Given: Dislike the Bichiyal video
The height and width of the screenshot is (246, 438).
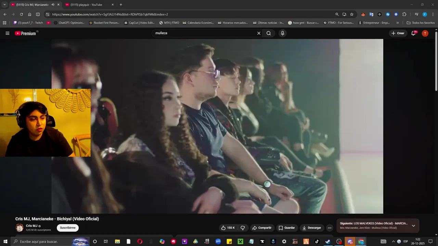Looking at the screenshot, I should pyautogui.click(x=243, y=228).
